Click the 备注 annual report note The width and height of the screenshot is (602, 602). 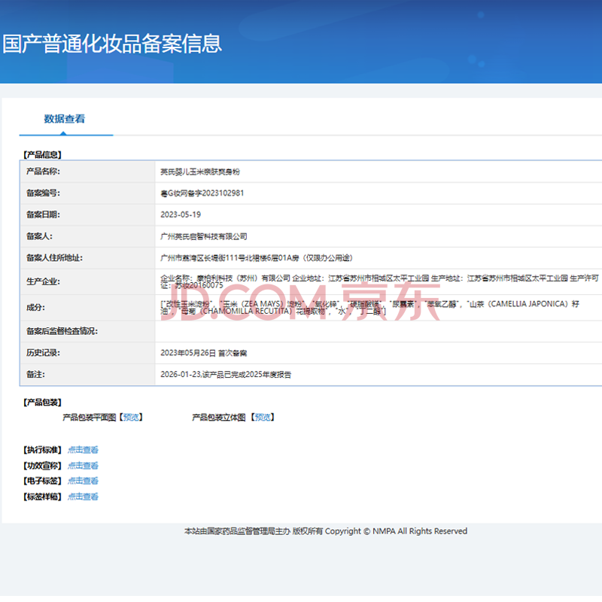226,374
